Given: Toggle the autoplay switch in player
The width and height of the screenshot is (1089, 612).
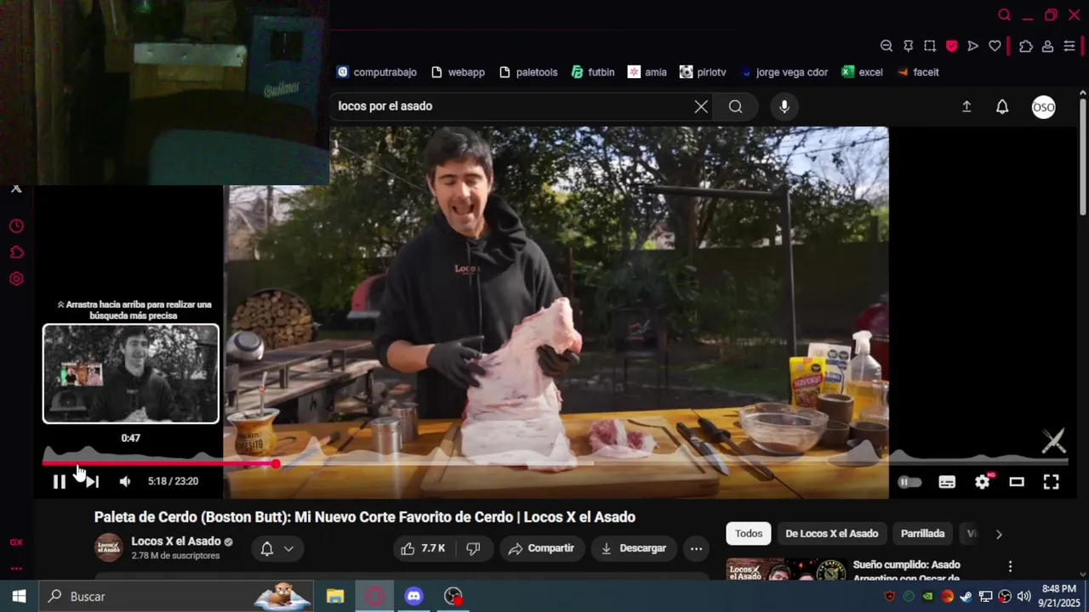Looking at the screenshot, I should coord(909,482).
